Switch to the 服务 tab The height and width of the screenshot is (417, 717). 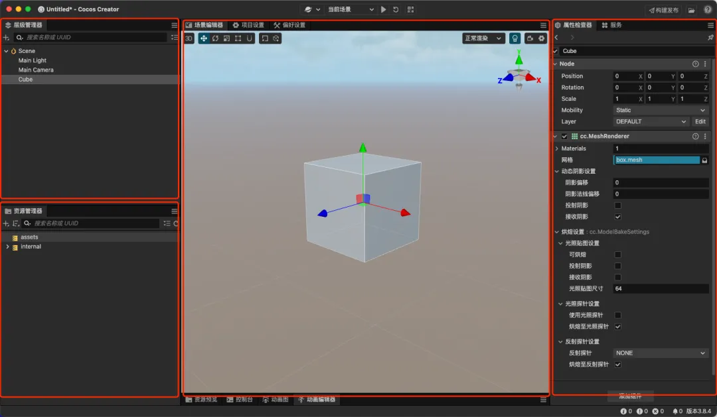coord(612,25)
